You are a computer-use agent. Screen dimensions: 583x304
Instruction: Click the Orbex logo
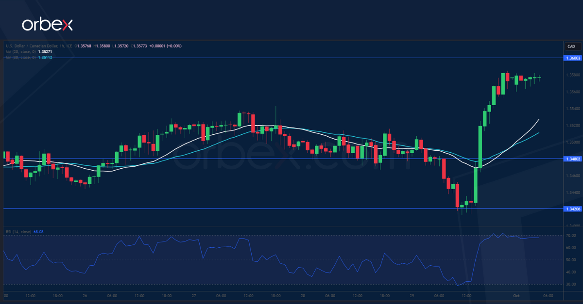coord(47,24)
